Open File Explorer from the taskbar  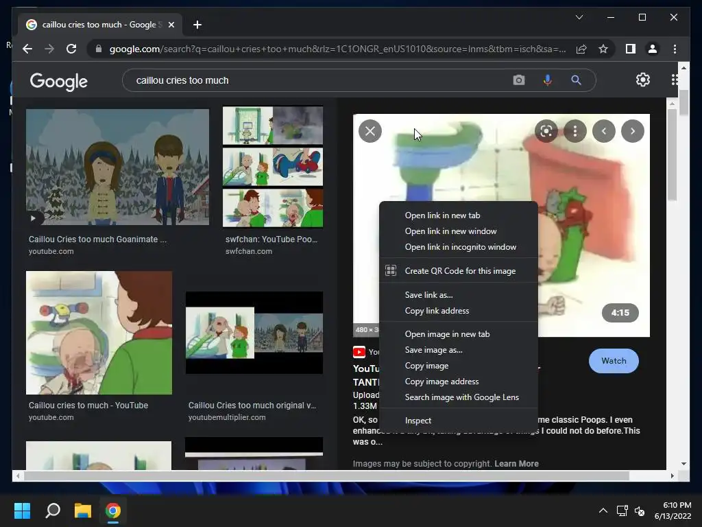click(x=83, y=511)
